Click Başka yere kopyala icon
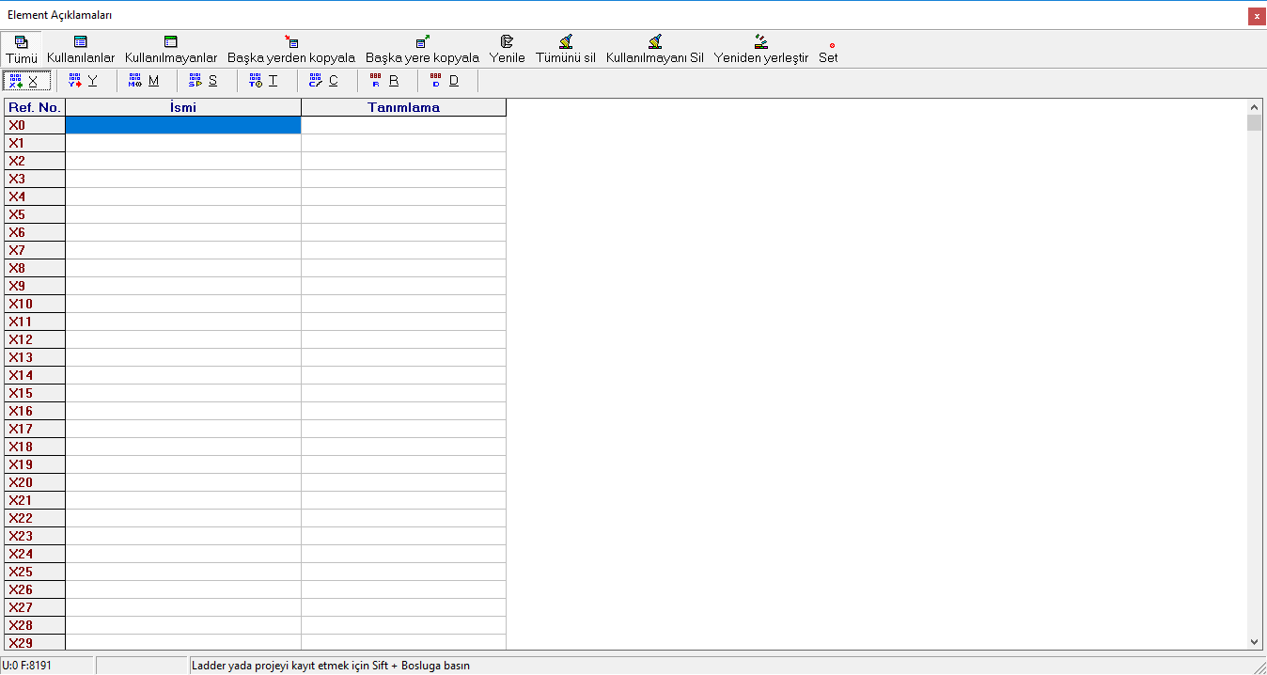 click(422, 42)
